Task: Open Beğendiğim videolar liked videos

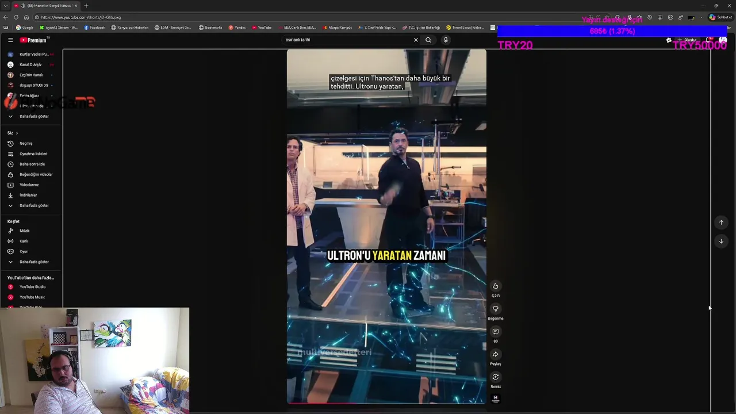Action: (x=31, y=175)
